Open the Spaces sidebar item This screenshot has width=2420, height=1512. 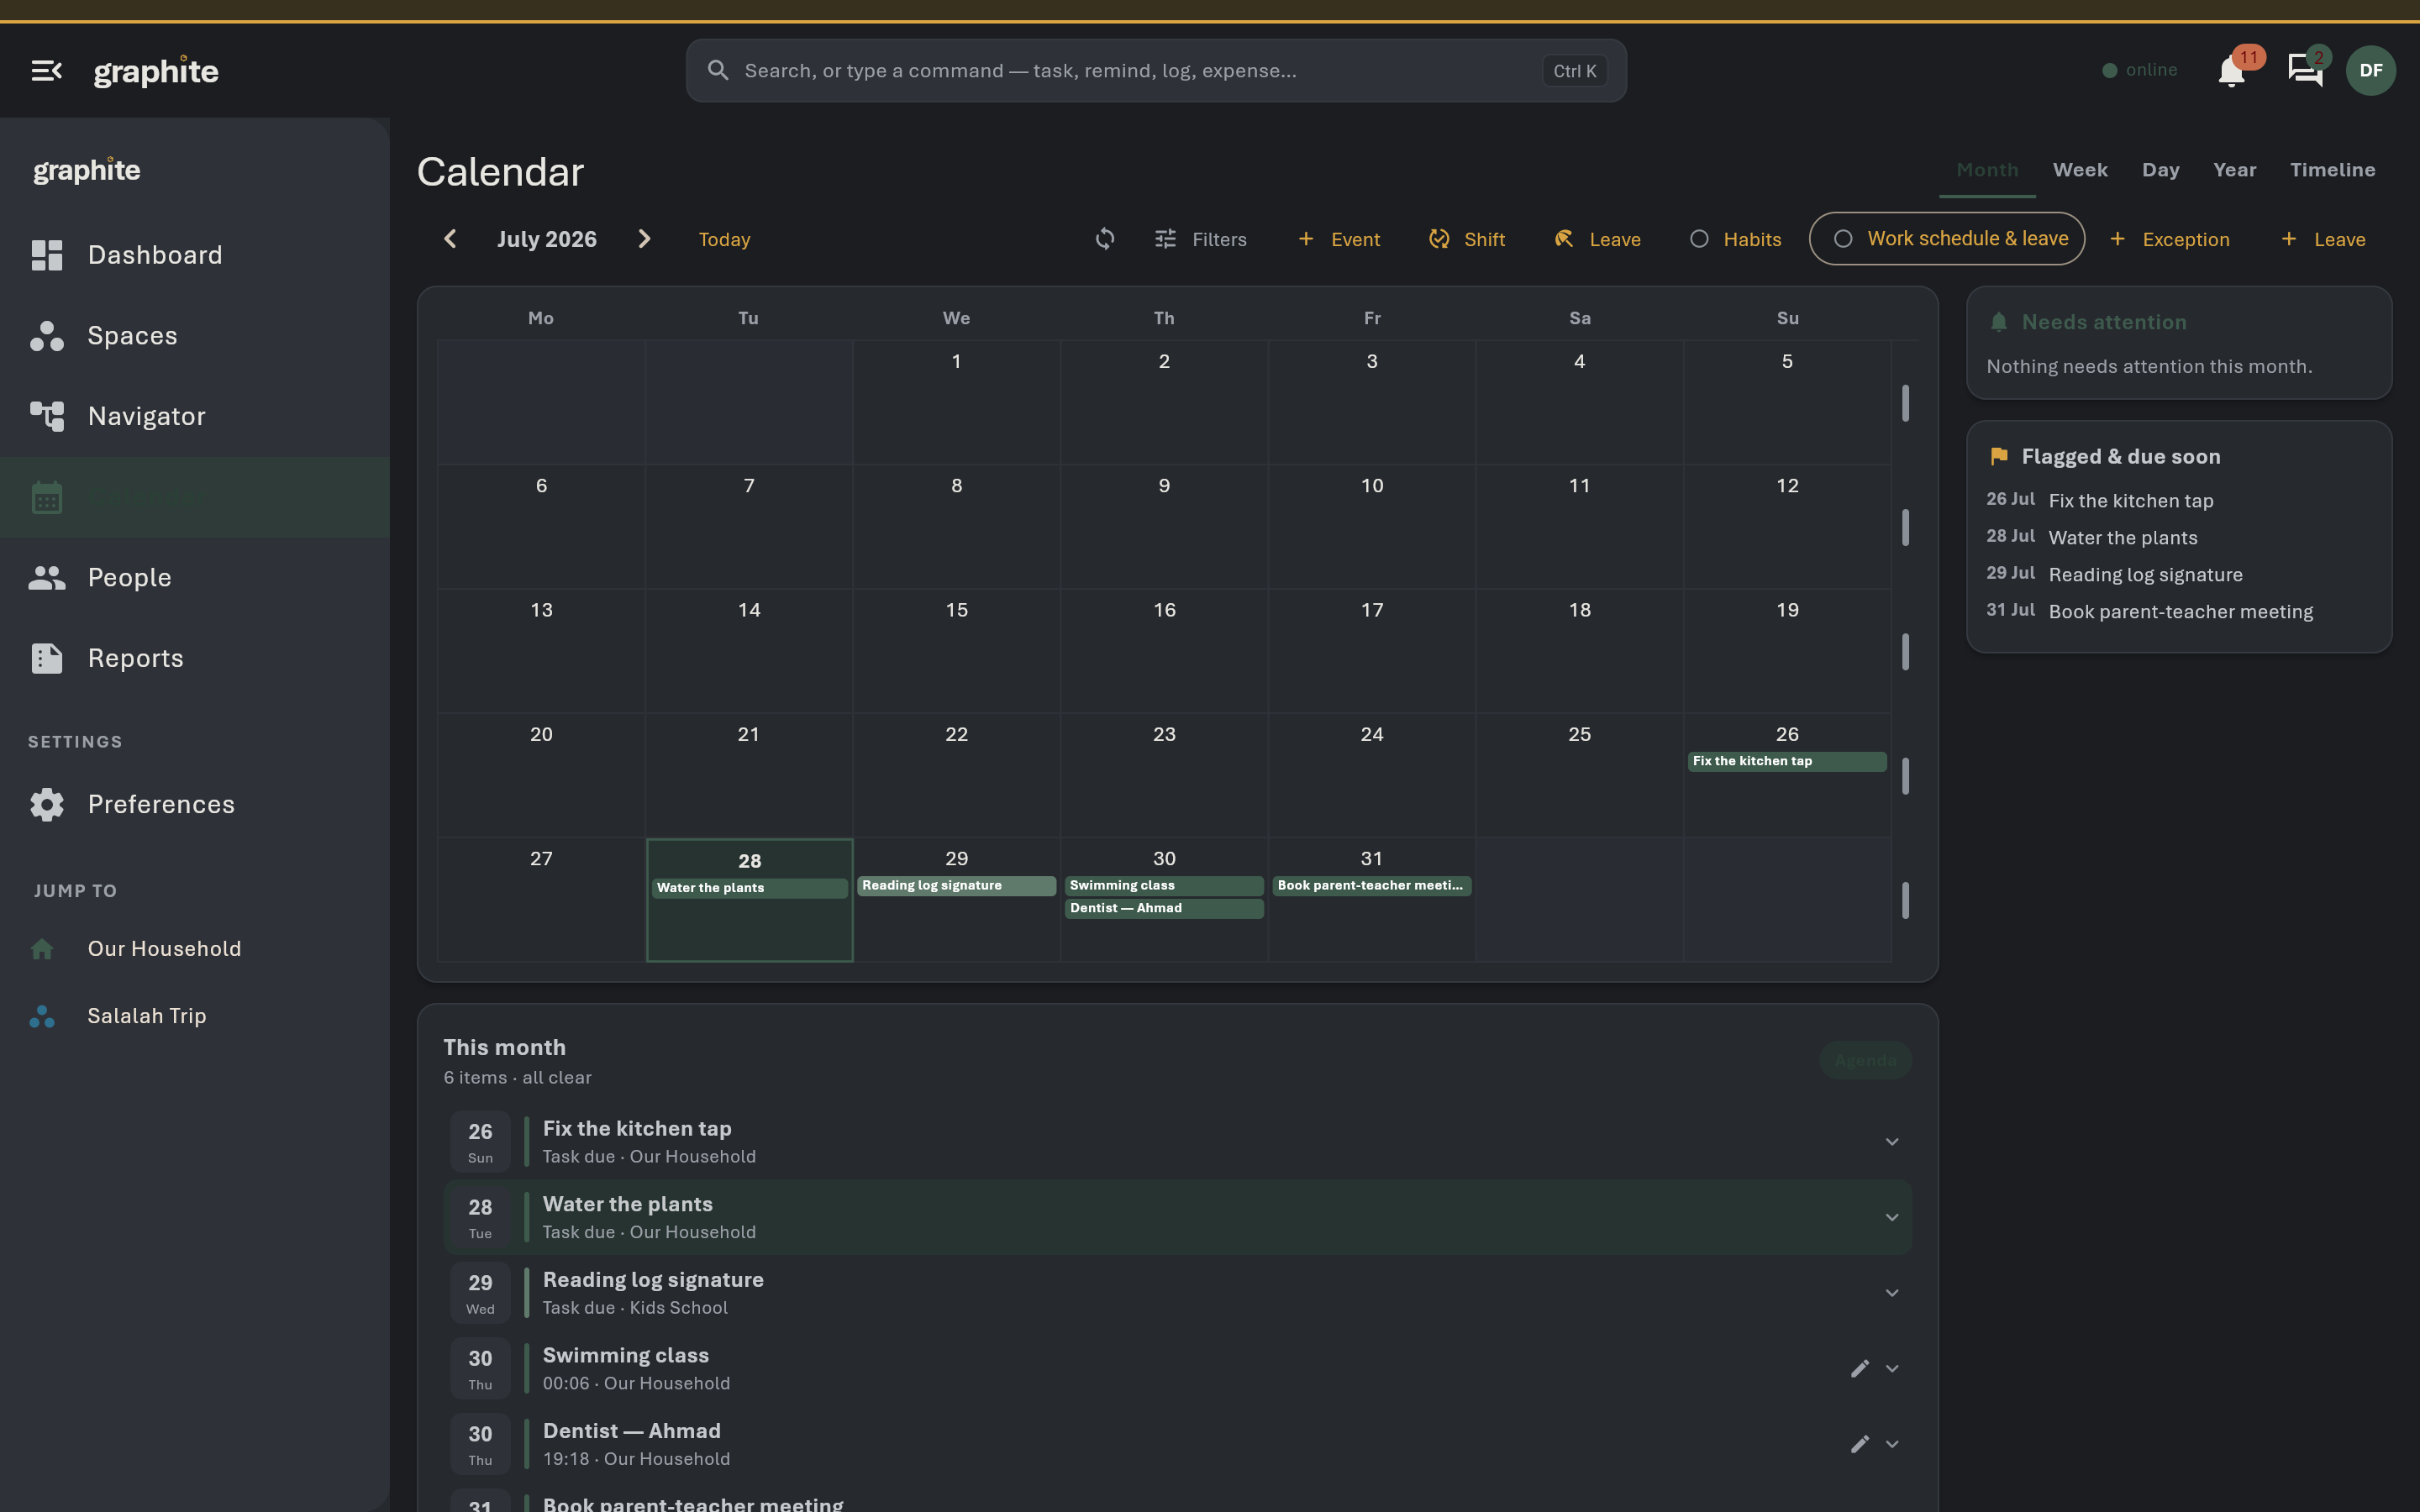click(x=195, y=336)
